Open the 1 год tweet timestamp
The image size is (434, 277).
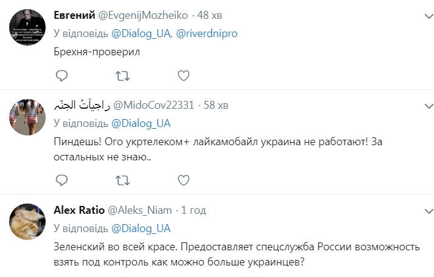[x=194, y=210]
